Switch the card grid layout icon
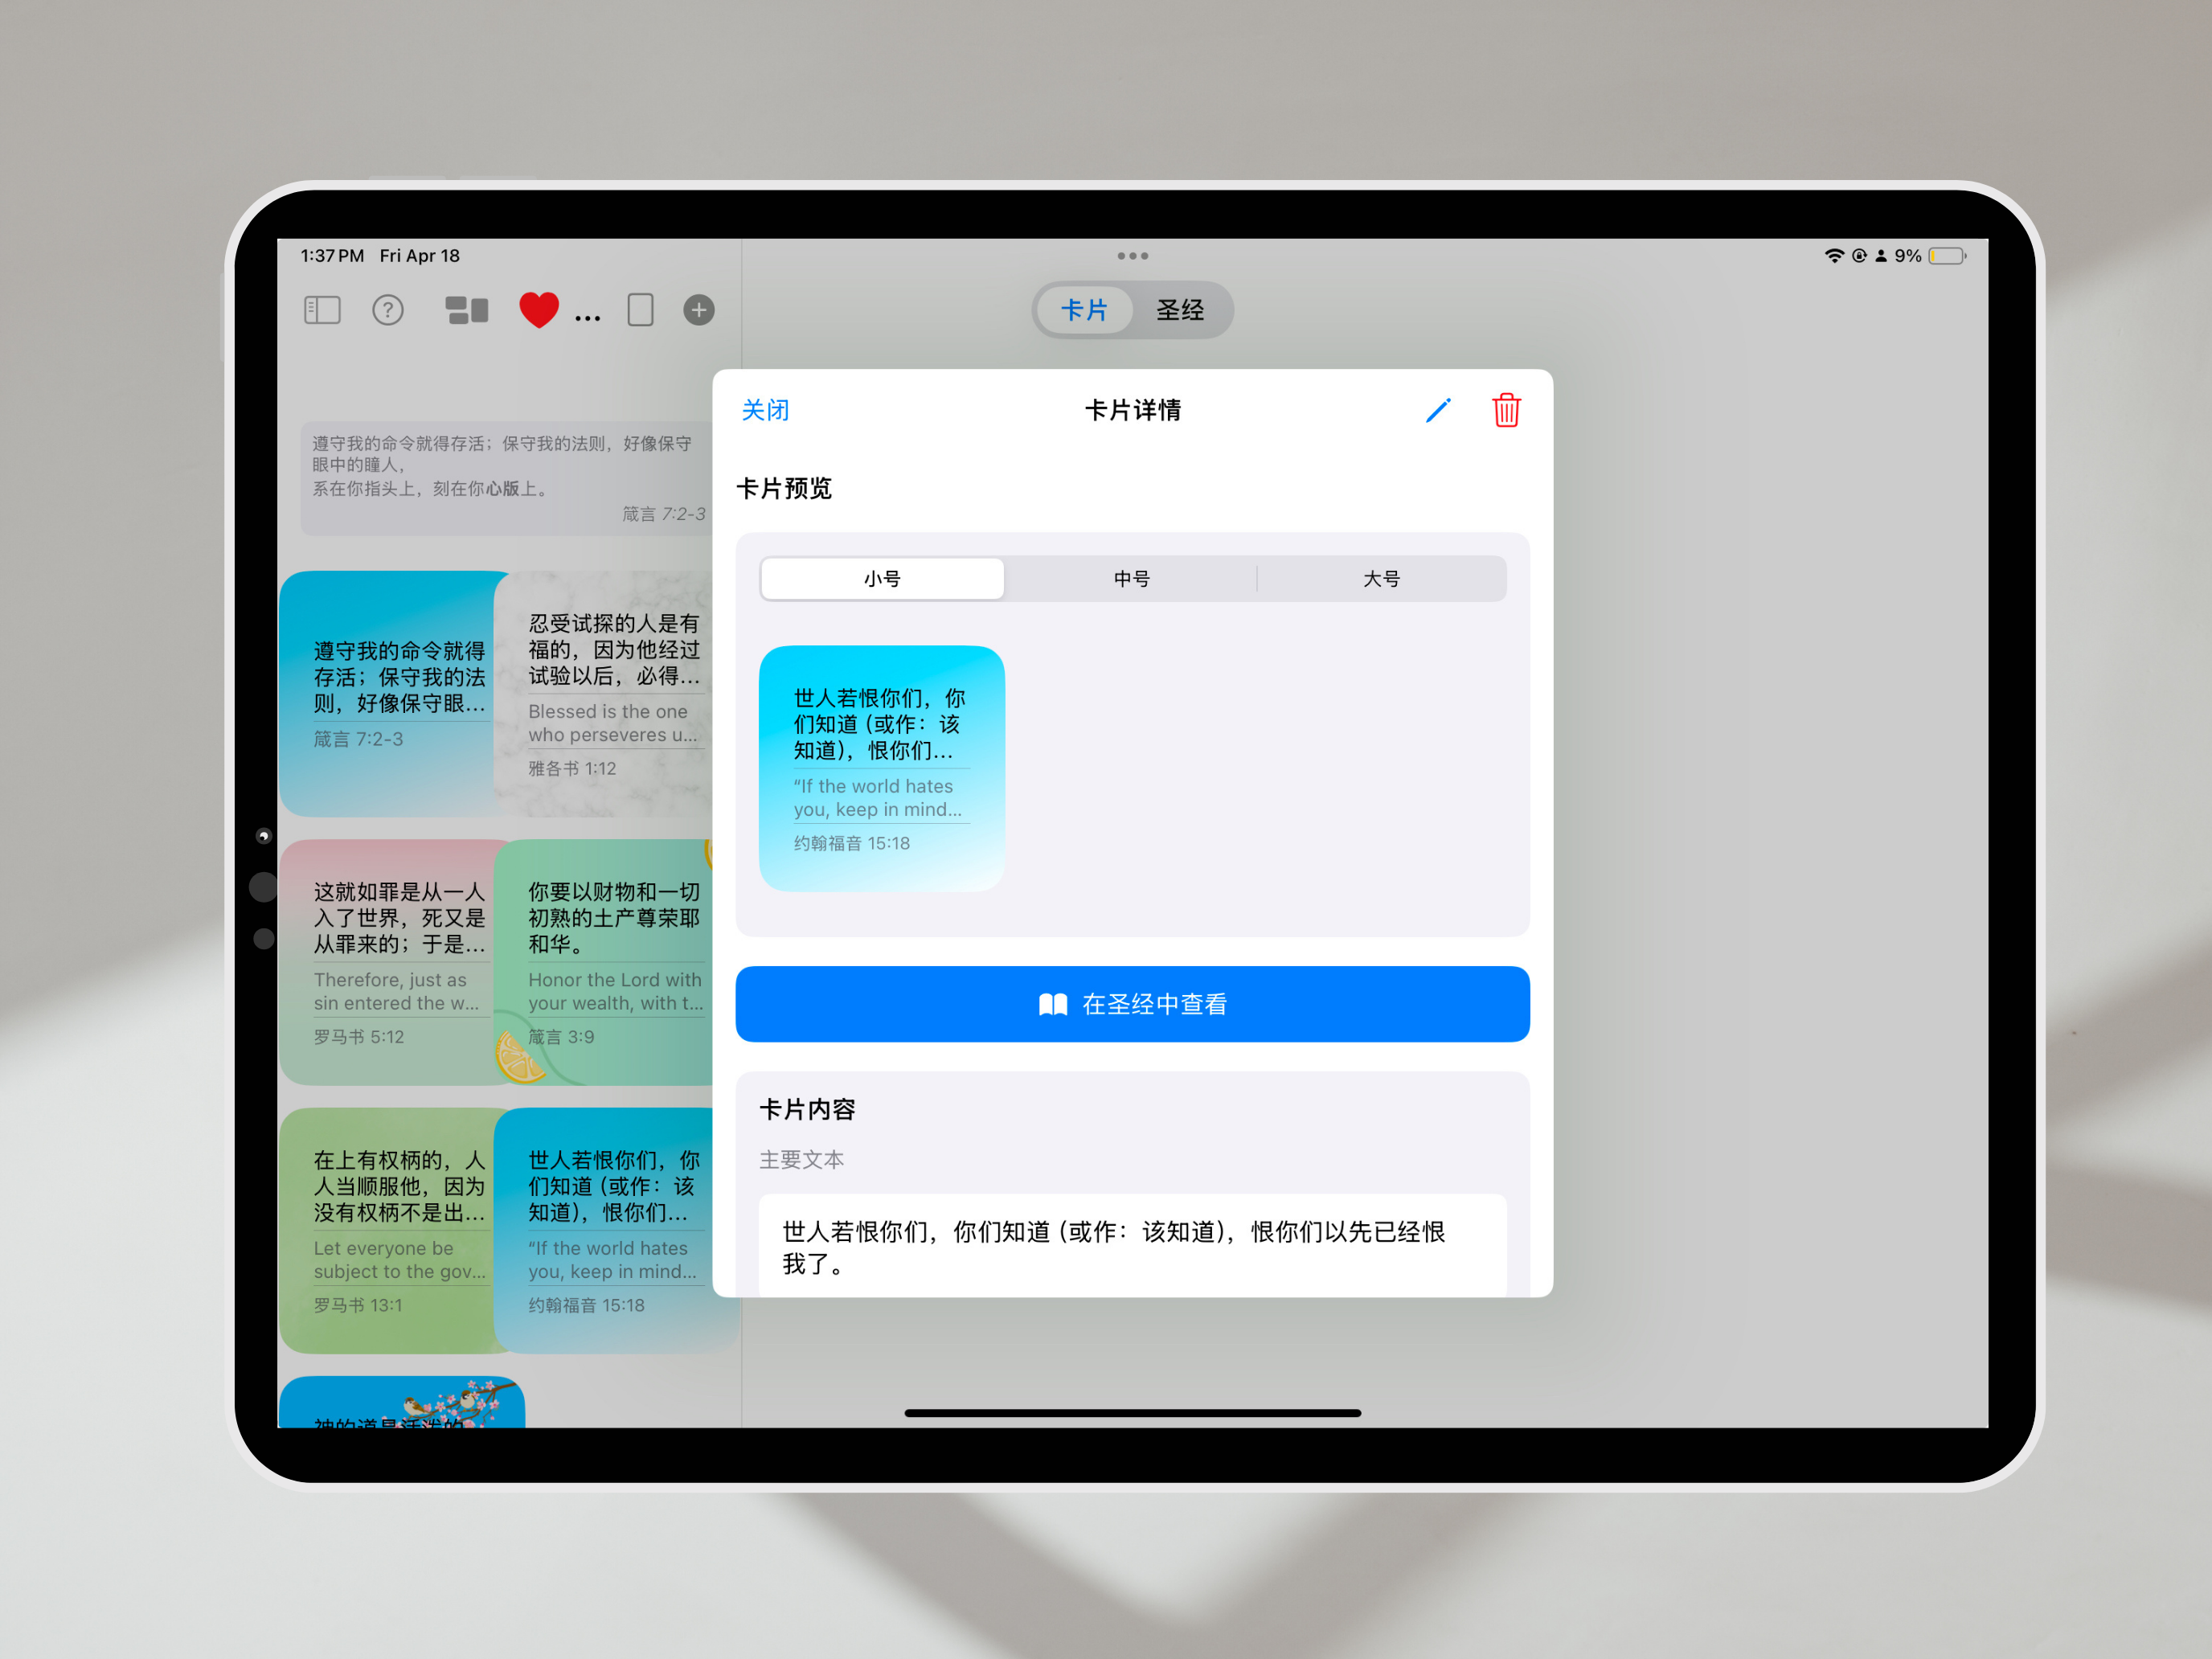Image resolution: width=2212 pixels, height=1659 pixels. tap(466, 310)
